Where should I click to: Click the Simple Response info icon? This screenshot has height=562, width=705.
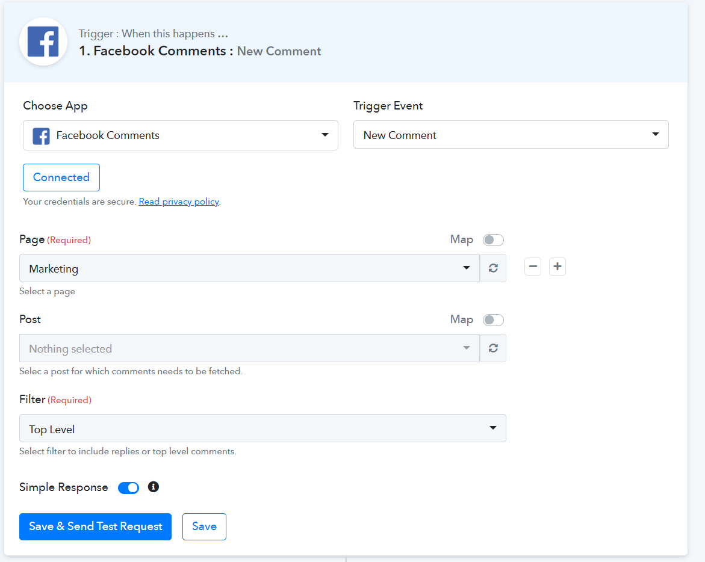(154, 487)
